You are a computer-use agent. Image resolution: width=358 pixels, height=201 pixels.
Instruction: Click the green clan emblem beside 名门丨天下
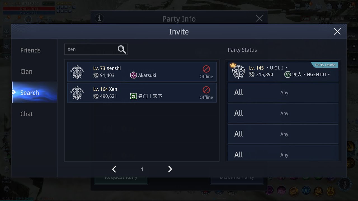pyautogui.click(x=133, y=96)
